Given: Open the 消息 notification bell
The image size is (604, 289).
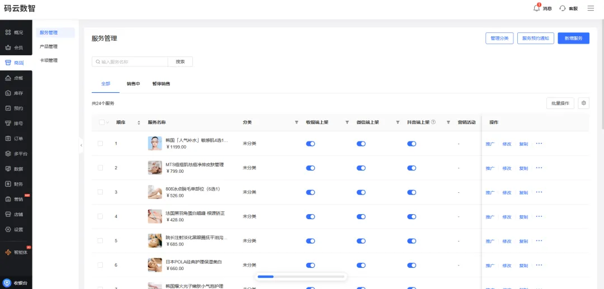Looking at the screenshot, I should (536, 8).
